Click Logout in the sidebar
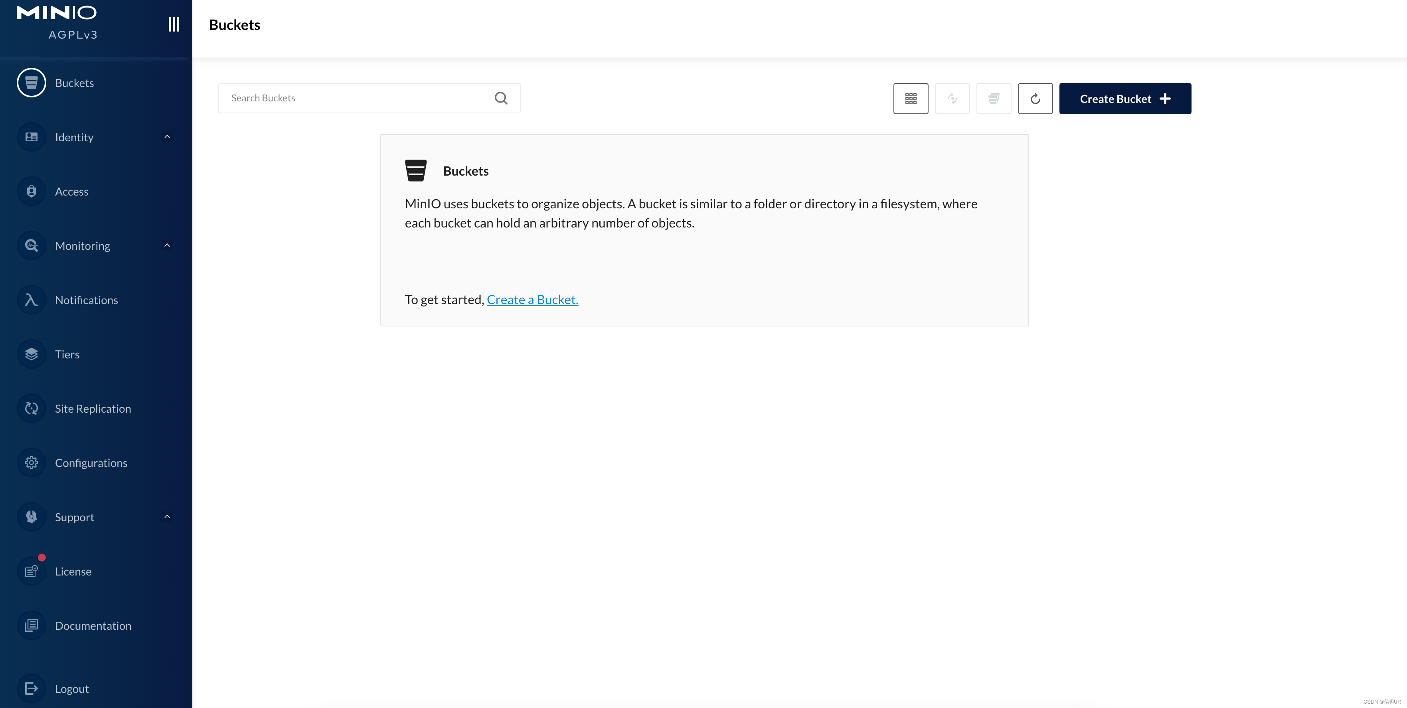Viewport: 1407px width, 708px height. (x=71, y=688)
